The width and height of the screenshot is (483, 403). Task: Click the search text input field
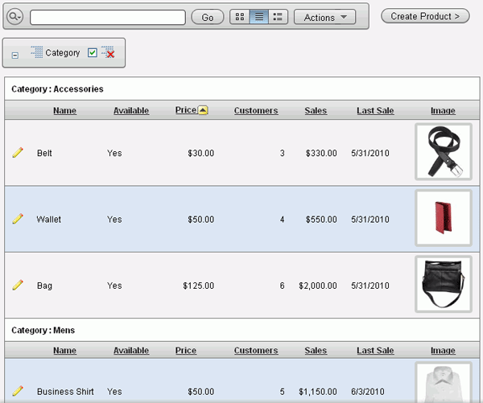click(x=108, y=17)
